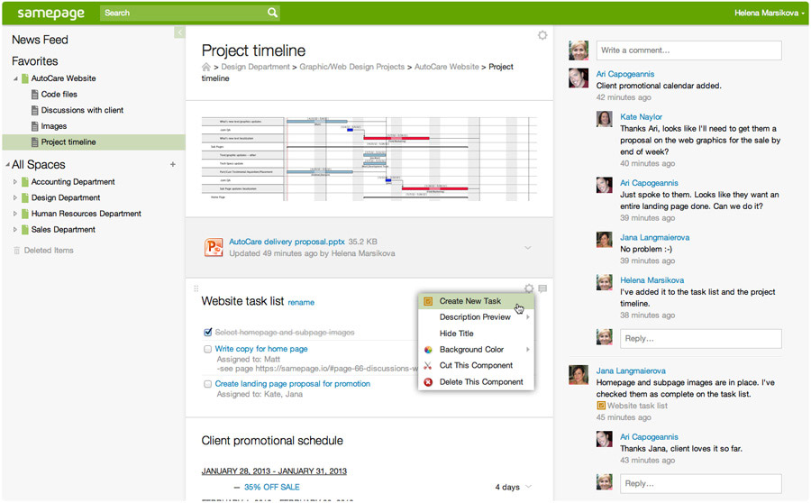Viewport: 811px width, 503px height.
Task: Open Helena Marsikova user dropdown
Action: point(770,13)
